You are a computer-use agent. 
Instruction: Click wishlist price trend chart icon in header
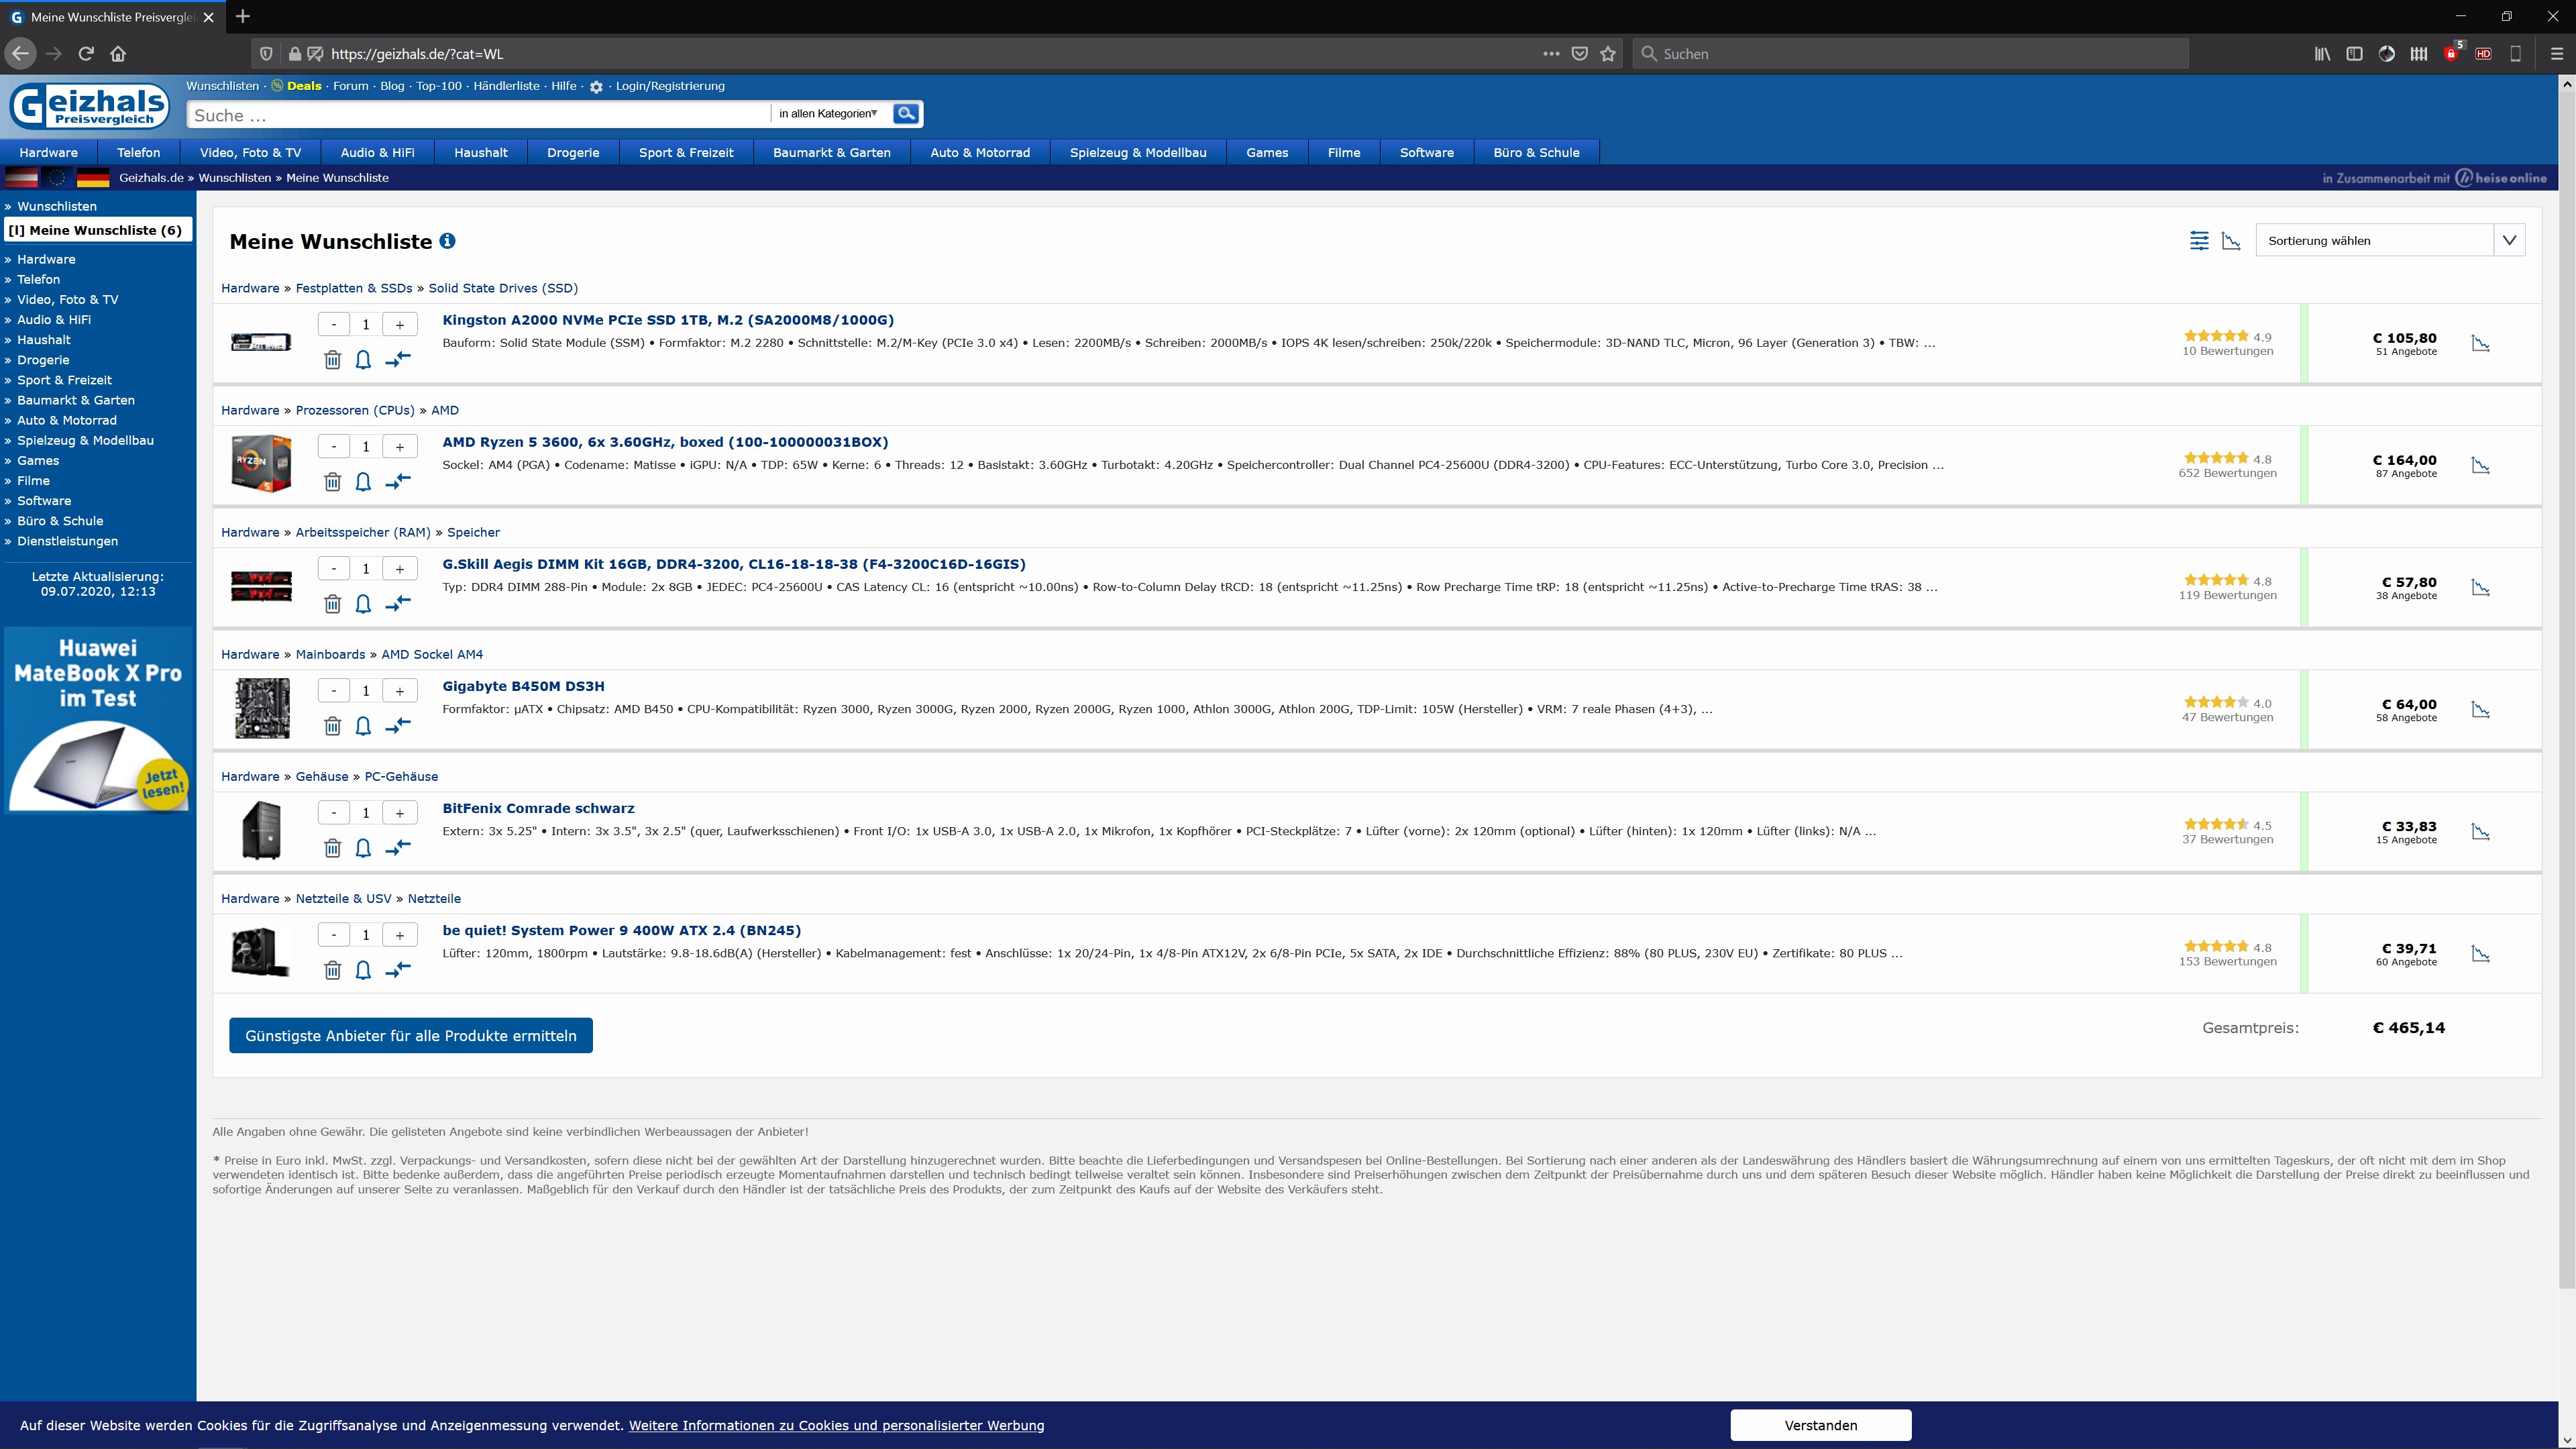click(2231, 241)
